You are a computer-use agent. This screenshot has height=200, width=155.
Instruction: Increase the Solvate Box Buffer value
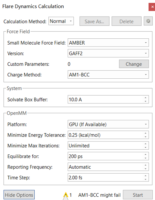[146, 98]
